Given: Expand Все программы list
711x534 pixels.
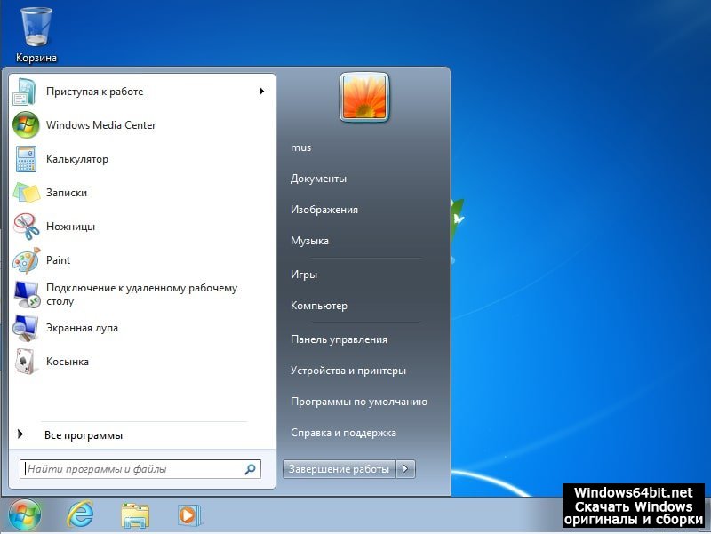Looking at the screenshot, I should pos(83,435).
